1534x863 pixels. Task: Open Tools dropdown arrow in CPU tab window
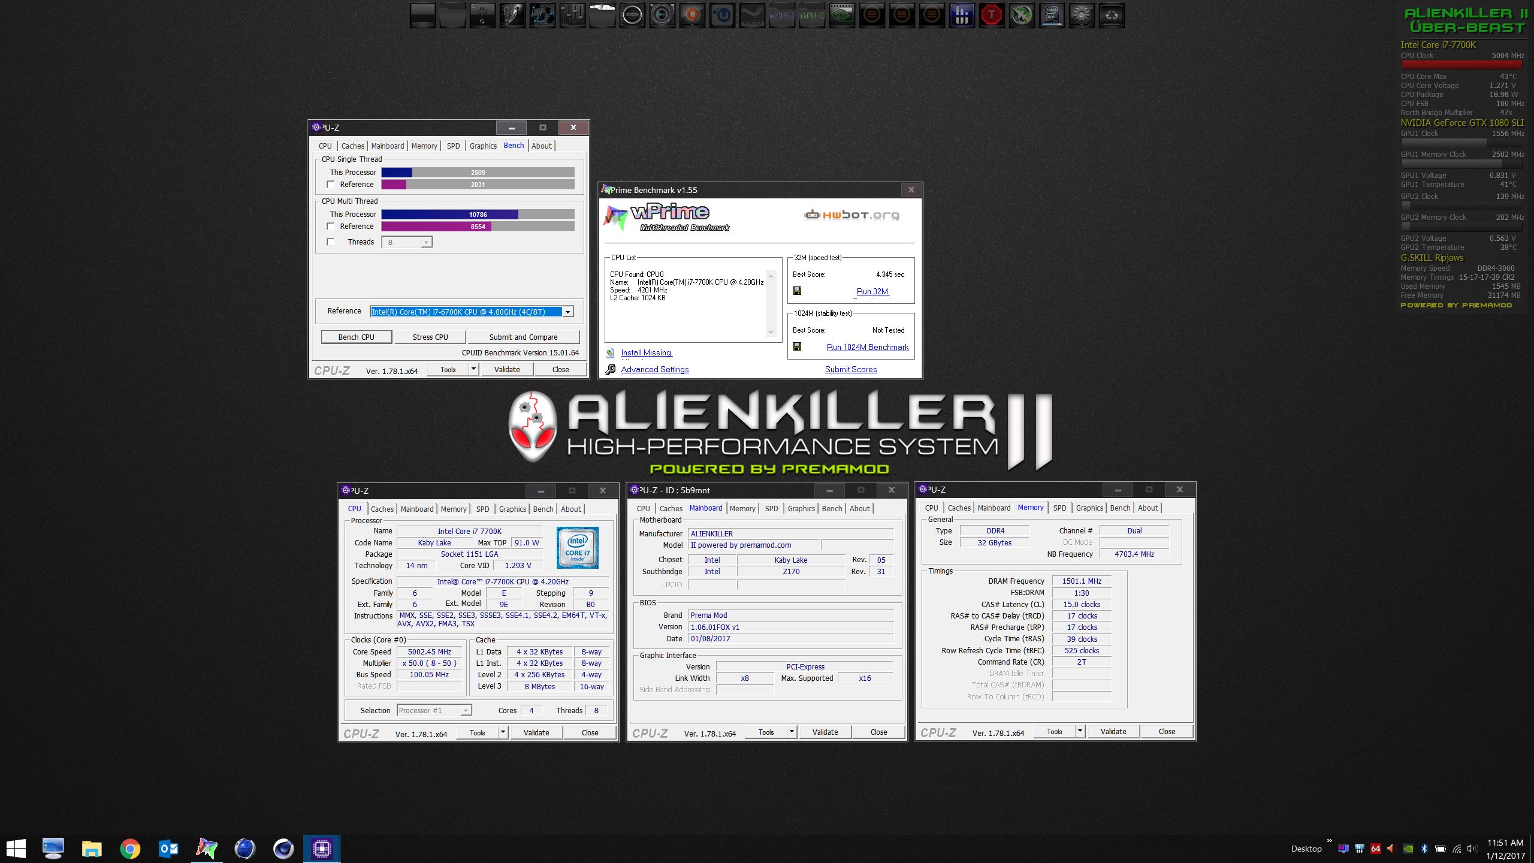[503, 732]
